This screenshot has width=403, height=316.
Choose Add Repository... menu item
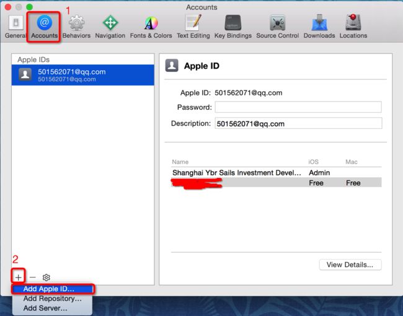click(x=53, y=299)
